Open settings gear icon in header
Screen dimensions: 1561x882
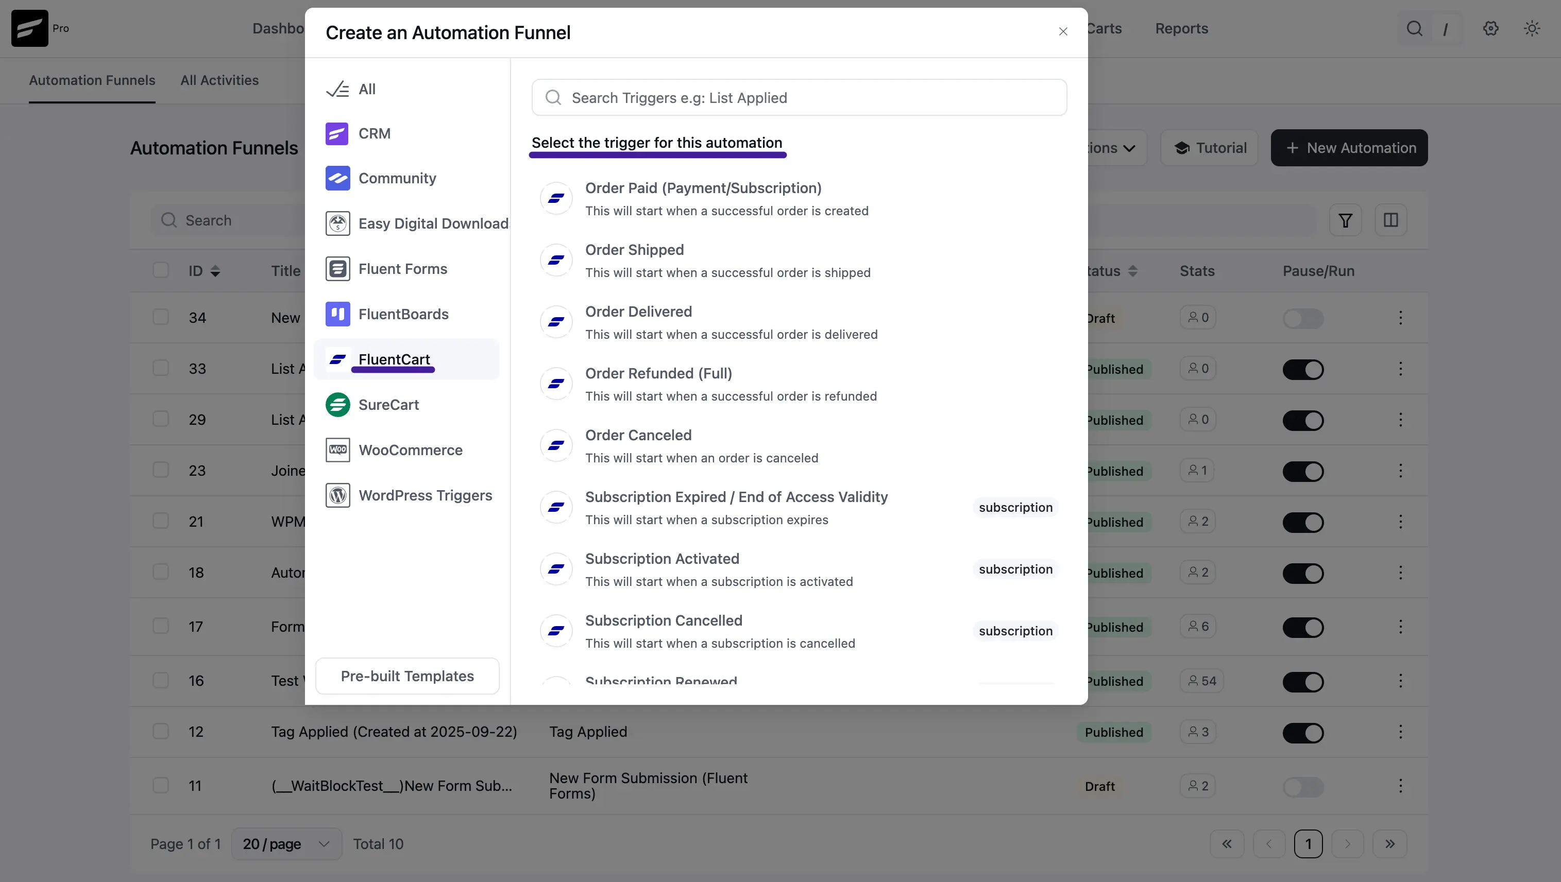1491,28
